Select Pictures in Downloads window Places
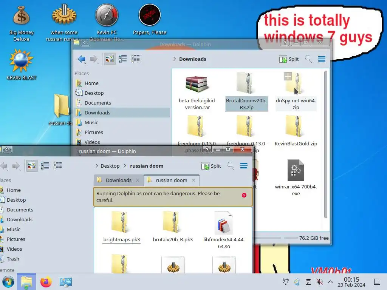The width and height of the screenshot is (387, 290). 122,133
